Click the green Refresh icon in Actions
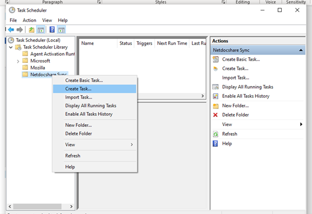Screen dimensions: 312x214 pyautogui.click(x=216, y=134)
